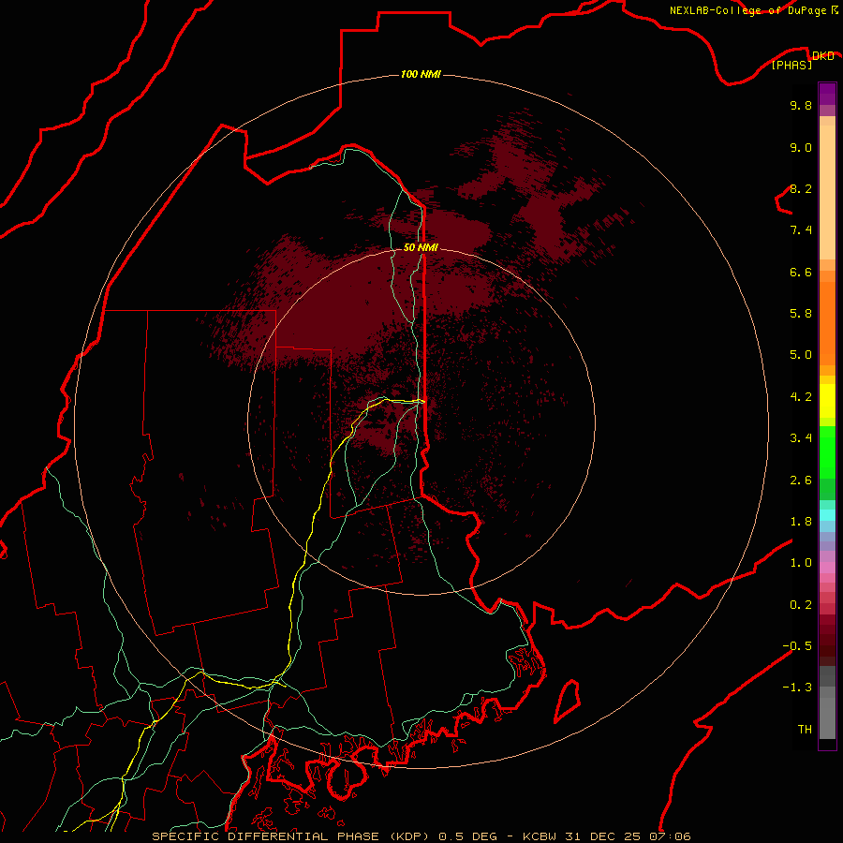The image size is (843, 843).
Task: Select the 5.0 scale value
Action: click(801, 355)
